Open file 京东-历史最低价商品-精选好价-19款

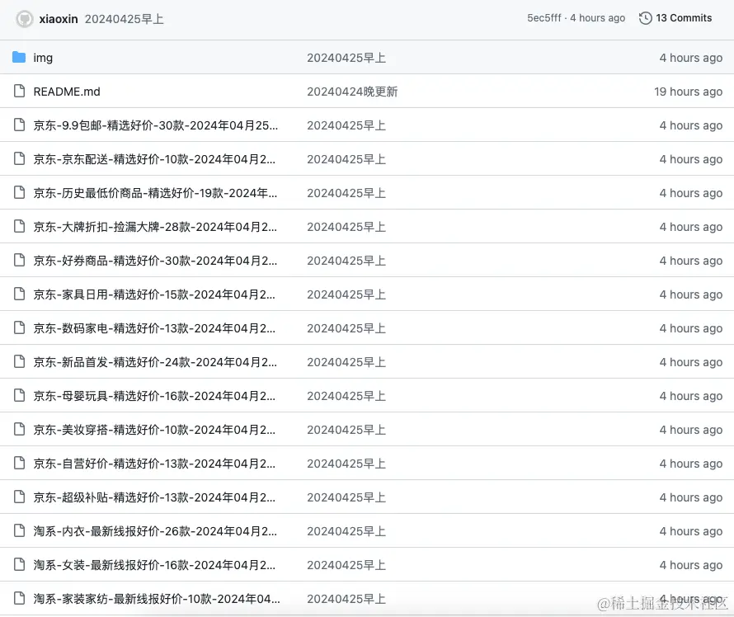coord(155,193)
